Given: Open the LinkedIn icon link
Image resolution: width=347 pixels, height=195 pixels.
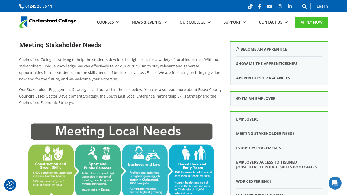Looking at the screenshot, I should tap(290, 6).
